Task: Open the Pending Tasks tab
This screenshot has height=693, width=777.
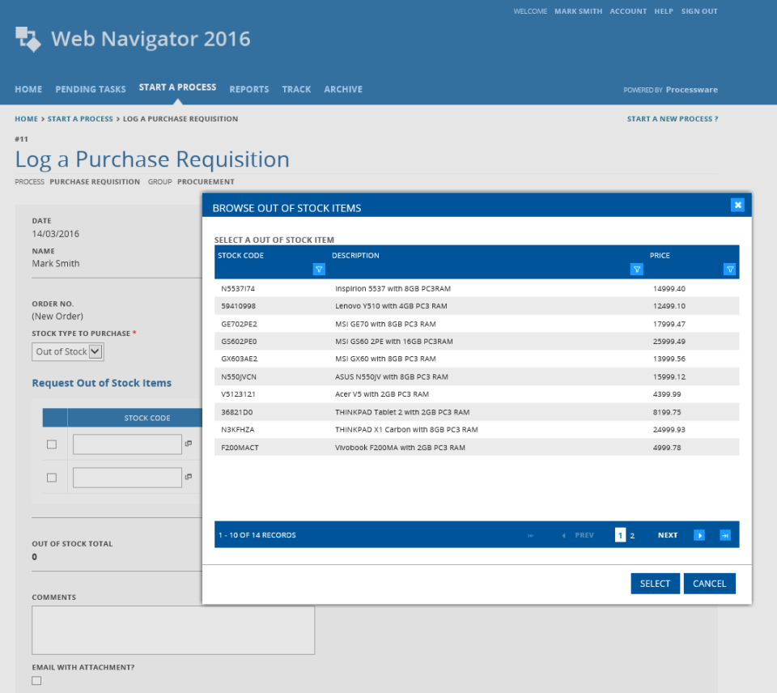Action: [x=90, y=89]
